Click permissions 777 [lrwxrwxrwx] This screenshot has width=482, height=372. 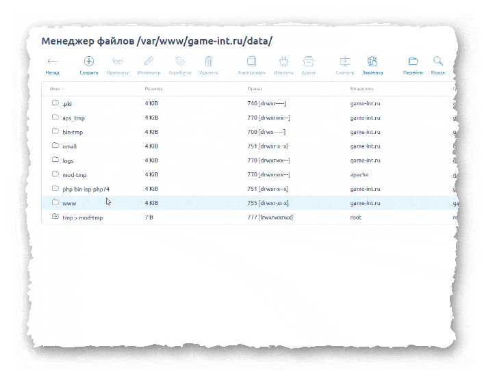(270, 217)
